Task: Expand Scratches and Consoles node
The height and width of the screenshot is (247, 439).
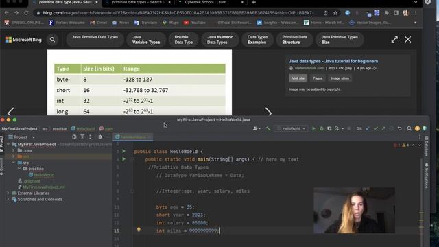Action: point(8,200)
